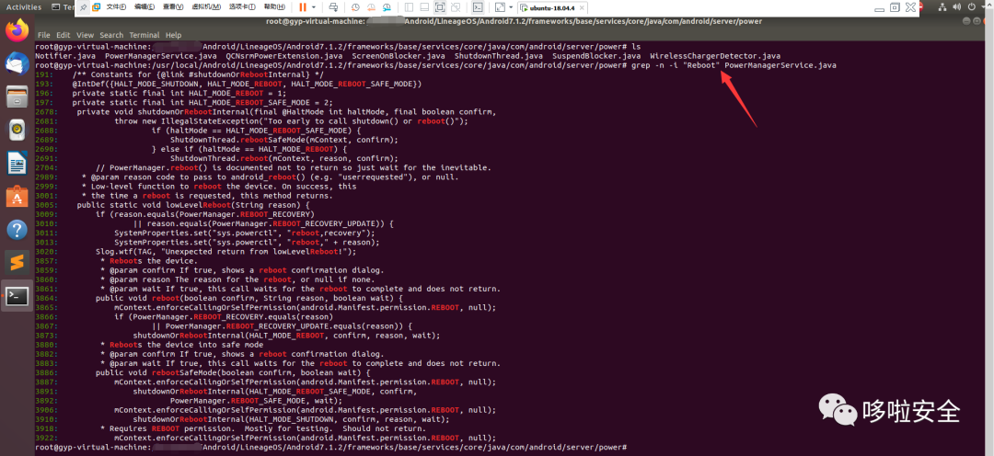Click grep output line 3864 public void reboot

tap(219, 298)
